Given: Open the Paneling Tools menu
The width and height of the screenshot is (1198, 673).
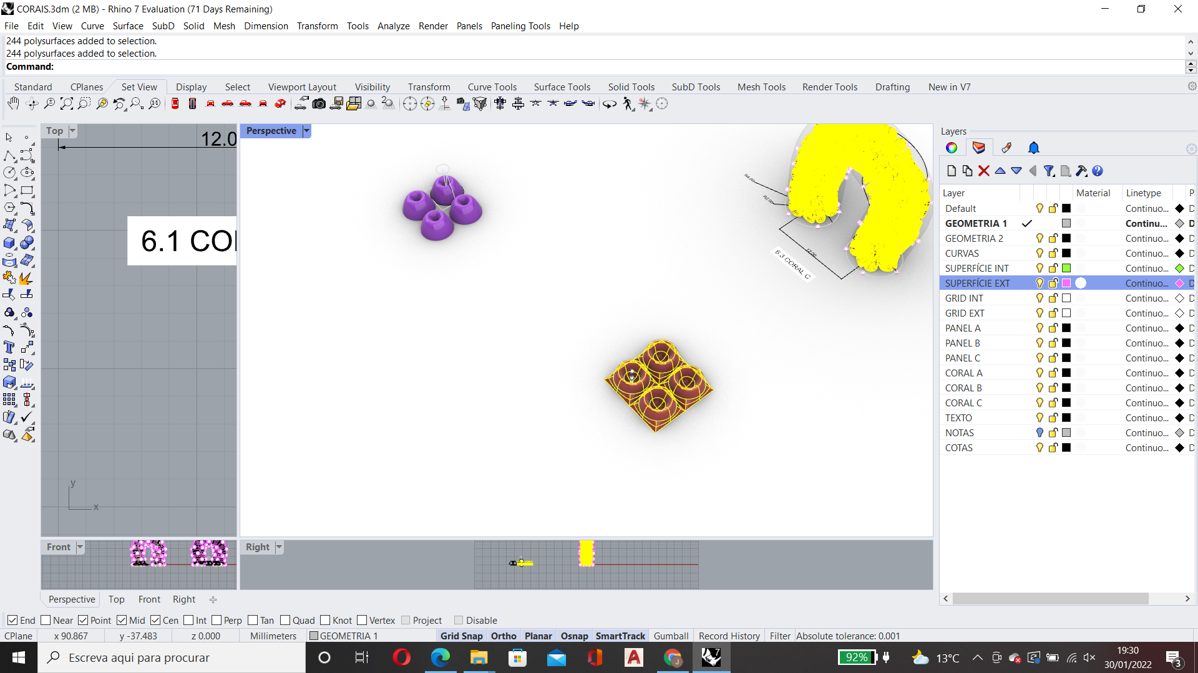Looking at the screenshot, I should point(520,26).
